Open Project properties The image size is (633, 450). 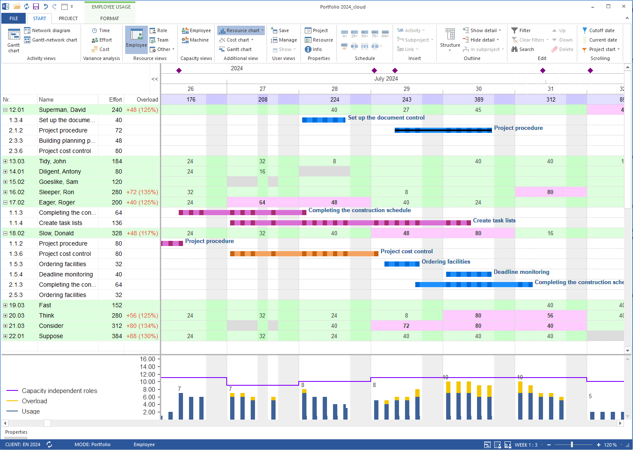pyautogui.click(x=316, y=30)
